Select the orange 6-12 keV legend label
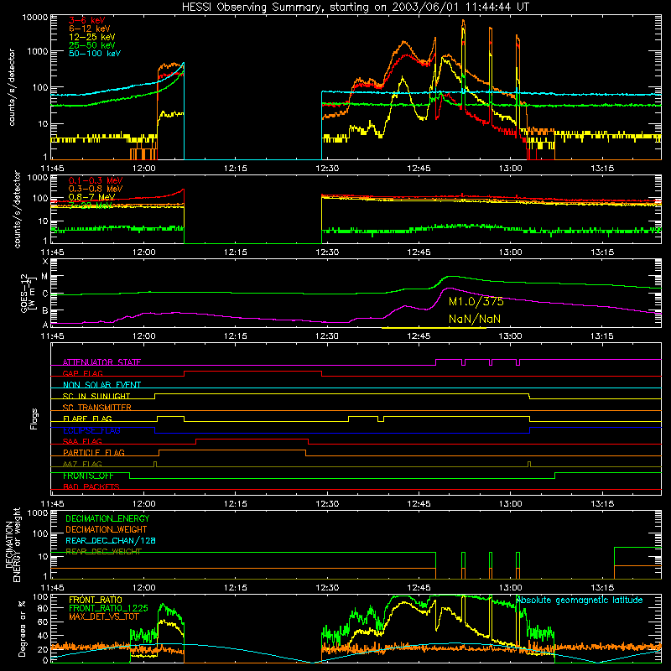 coord(90,29)
